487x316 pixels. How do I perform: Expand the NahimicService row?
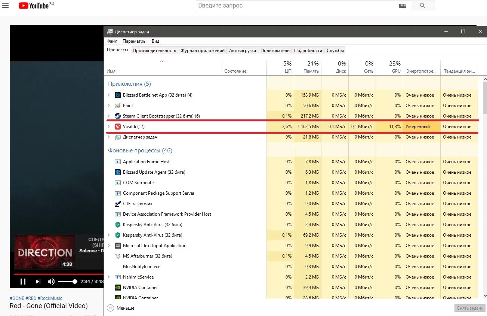click(109, 277)
